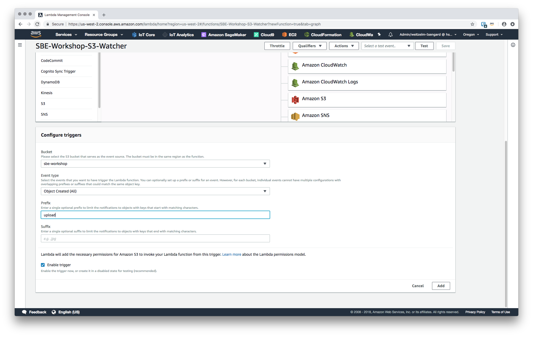The image size is (533, 337).
Task: Select the Amazon CloudWatch resource card
Action: point(367,66)
